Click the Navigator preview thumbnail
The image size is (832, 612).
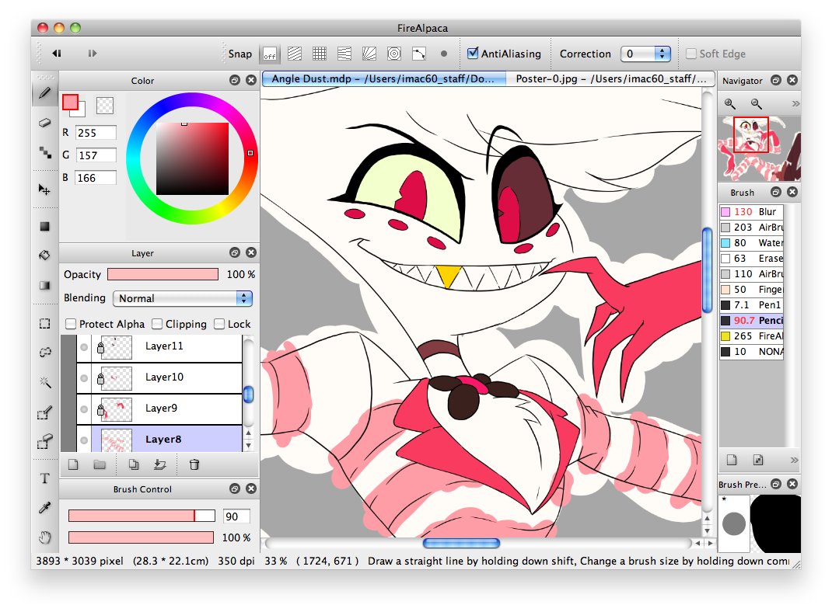tap(760, 149)
